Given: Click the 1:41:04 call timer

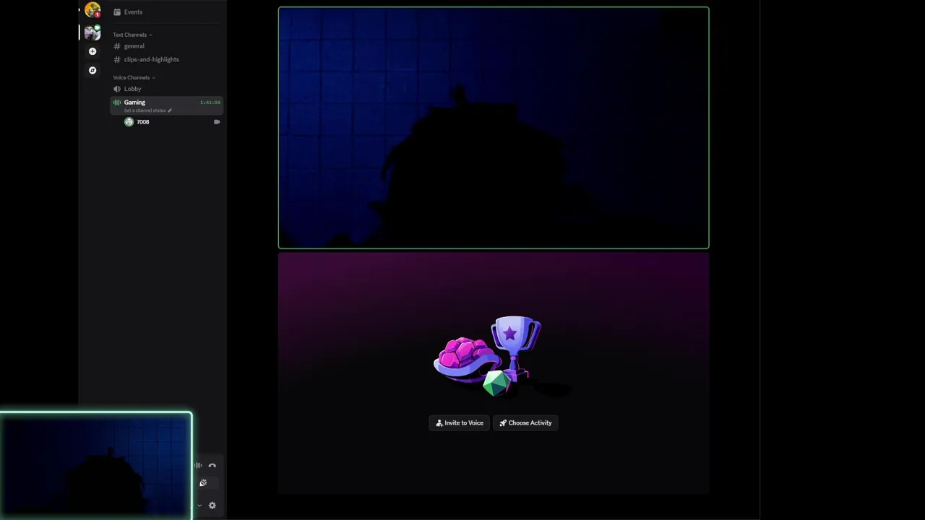Looking at the screenshot, I should tap(210, 103).
